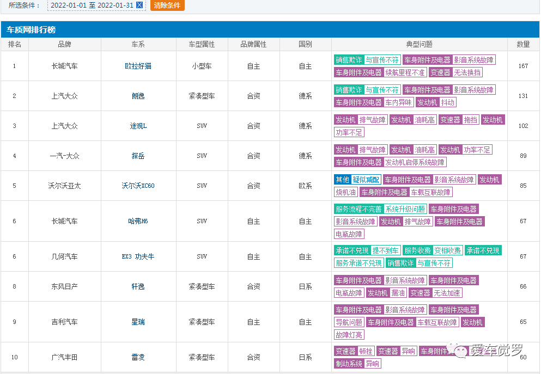
Task: Open the 探岳 series link
Action: tap(138, 156)
